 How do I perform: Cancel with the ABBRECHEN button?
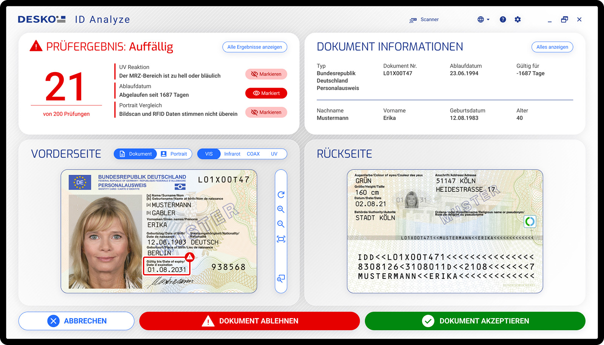(x=76, y=321)
